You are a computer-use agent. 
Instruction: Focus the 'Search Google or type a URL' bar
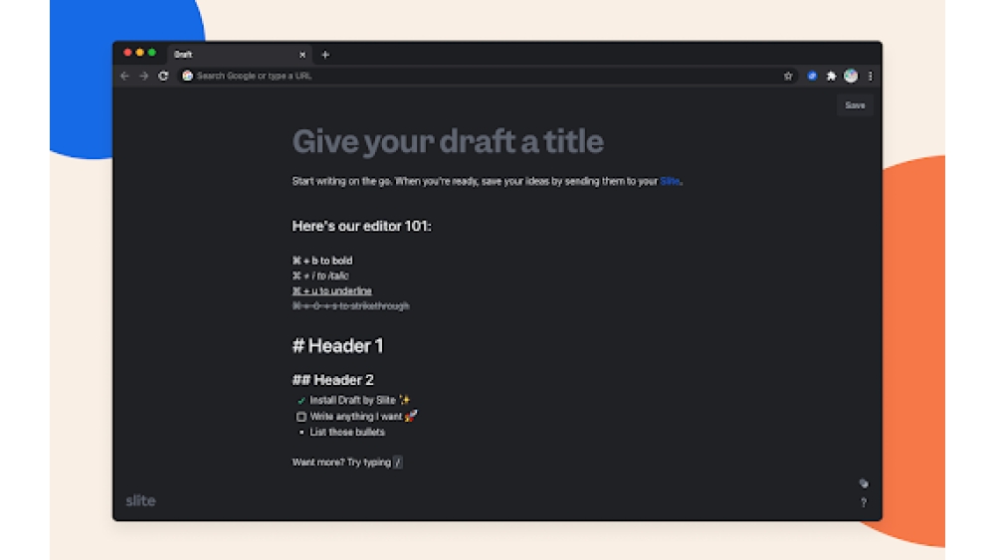(486, 76)
